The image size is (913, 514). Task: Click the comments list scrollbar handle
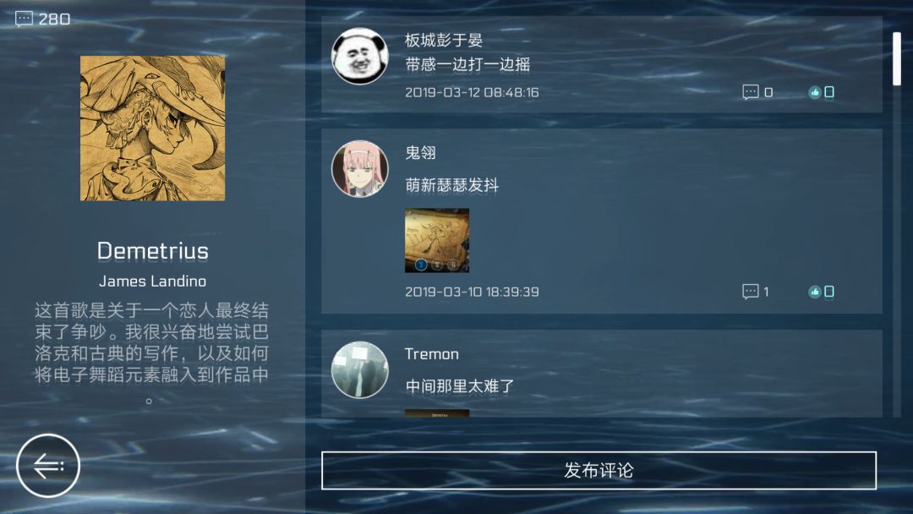click(x=897, y=59)
